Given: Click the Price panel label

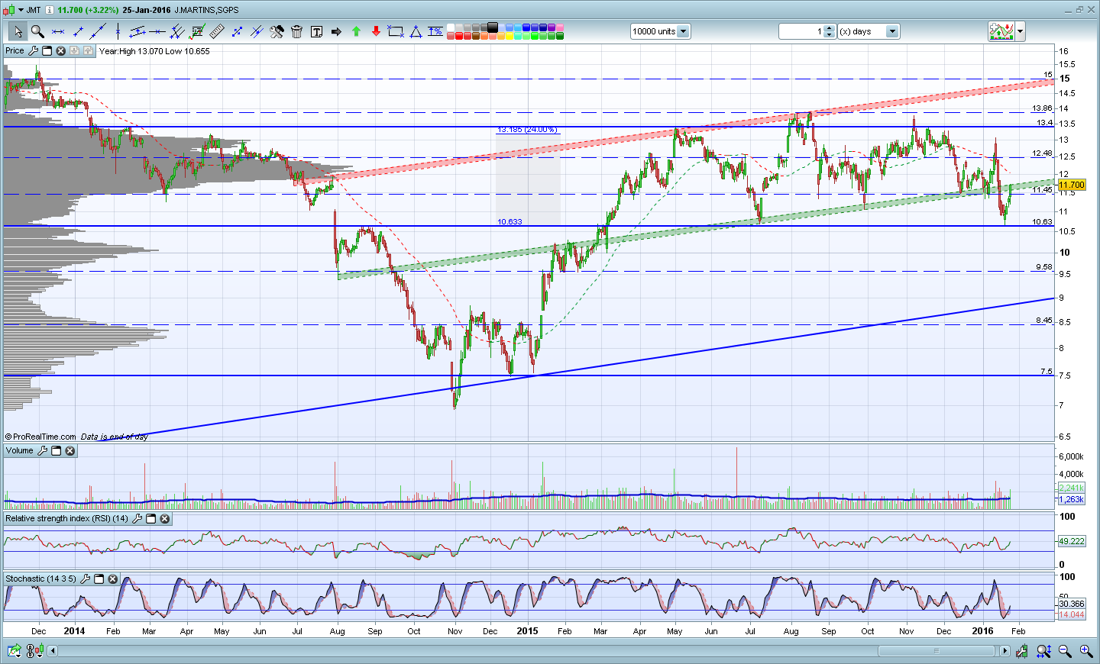Looking at the screenshot, I should click(15, 51).
